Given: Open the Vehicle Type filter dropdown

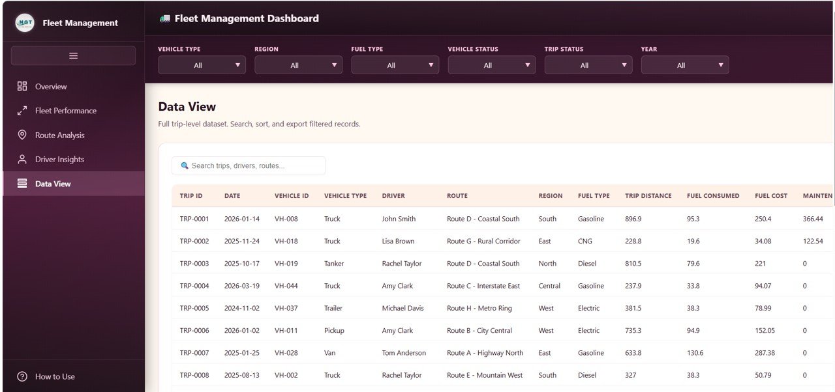Looking at the screenshot, I should coord(202,64).
